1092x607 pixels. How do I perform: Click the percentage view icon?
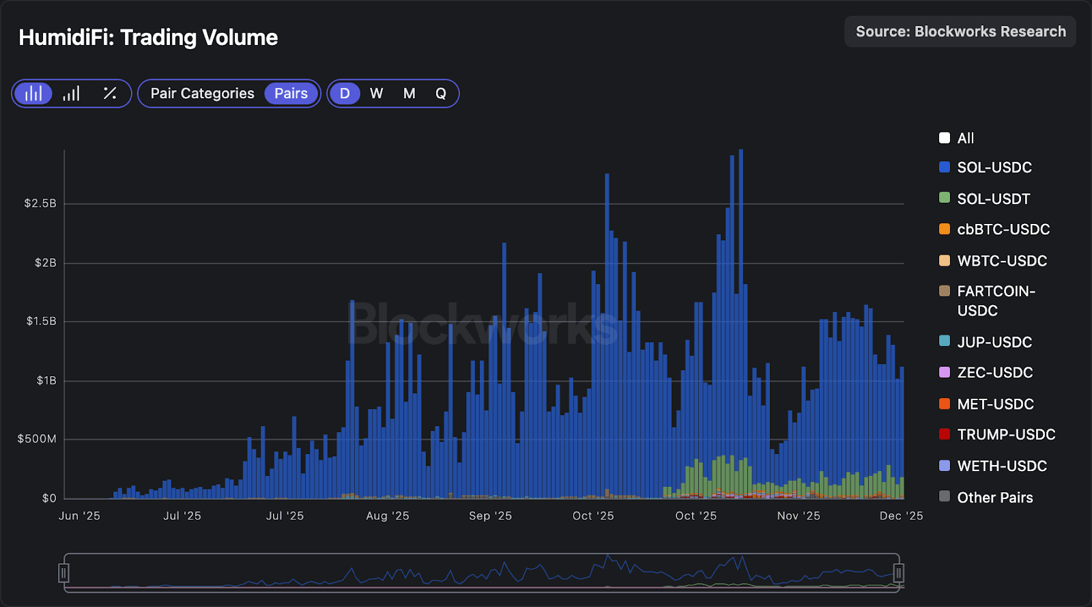(x=110, y=94)
